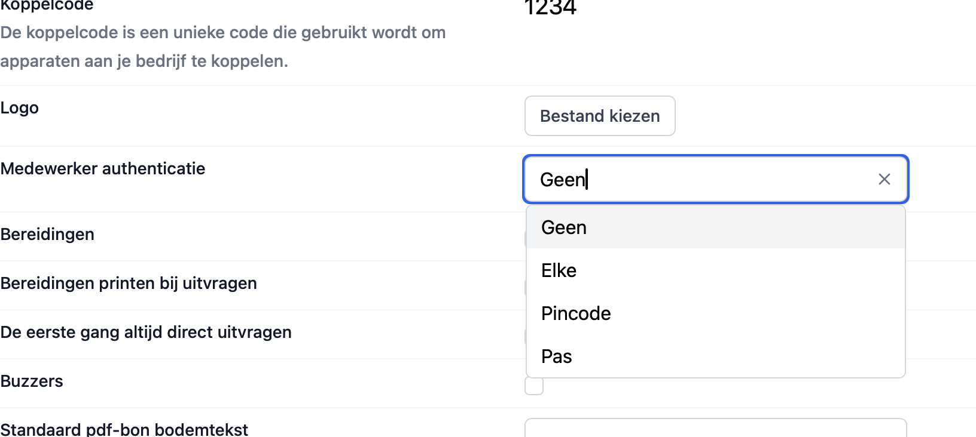This screenshot has height=437, width=976.
Task: Click the "Standaard pdf-bon bodemtekst" label
Action: coord(124,429)
